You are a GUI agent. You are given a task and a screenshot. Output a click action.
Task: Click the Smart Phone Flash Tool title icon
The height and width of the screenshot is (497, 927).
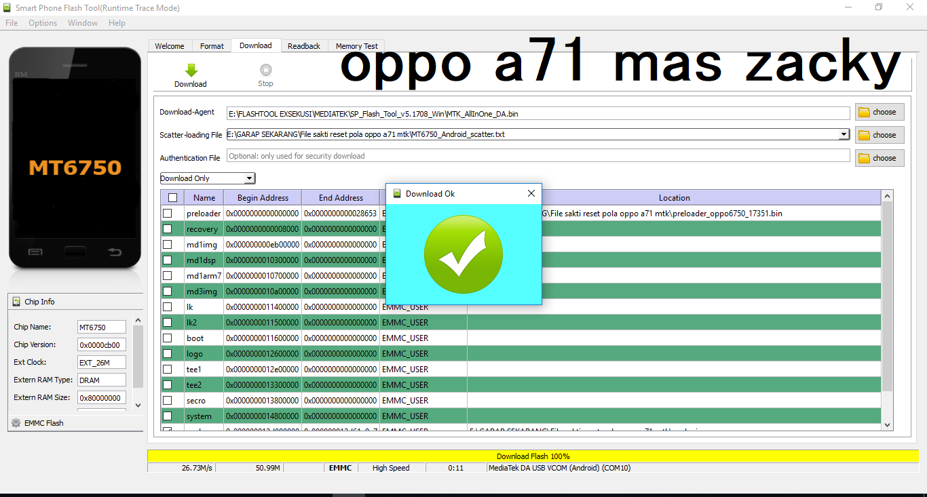pos(7,8)
